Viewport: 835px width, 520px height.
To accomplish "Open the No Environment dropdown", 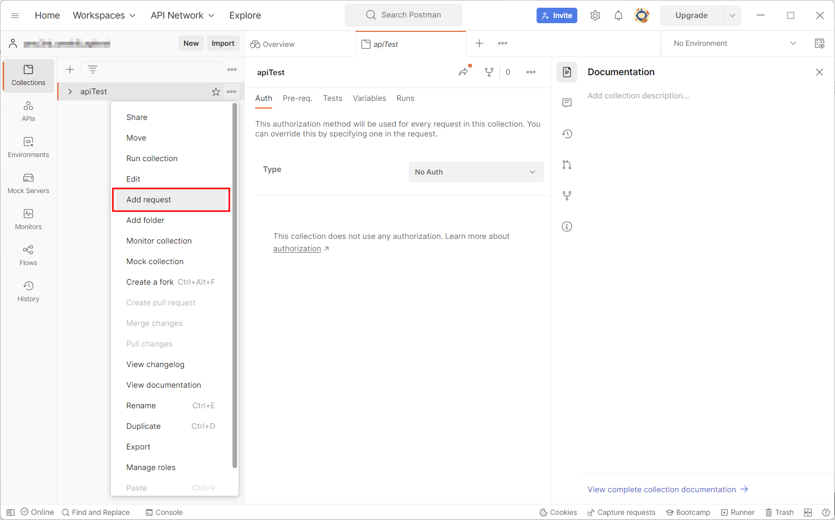I will pyautogui.click(x=735, y=43).
